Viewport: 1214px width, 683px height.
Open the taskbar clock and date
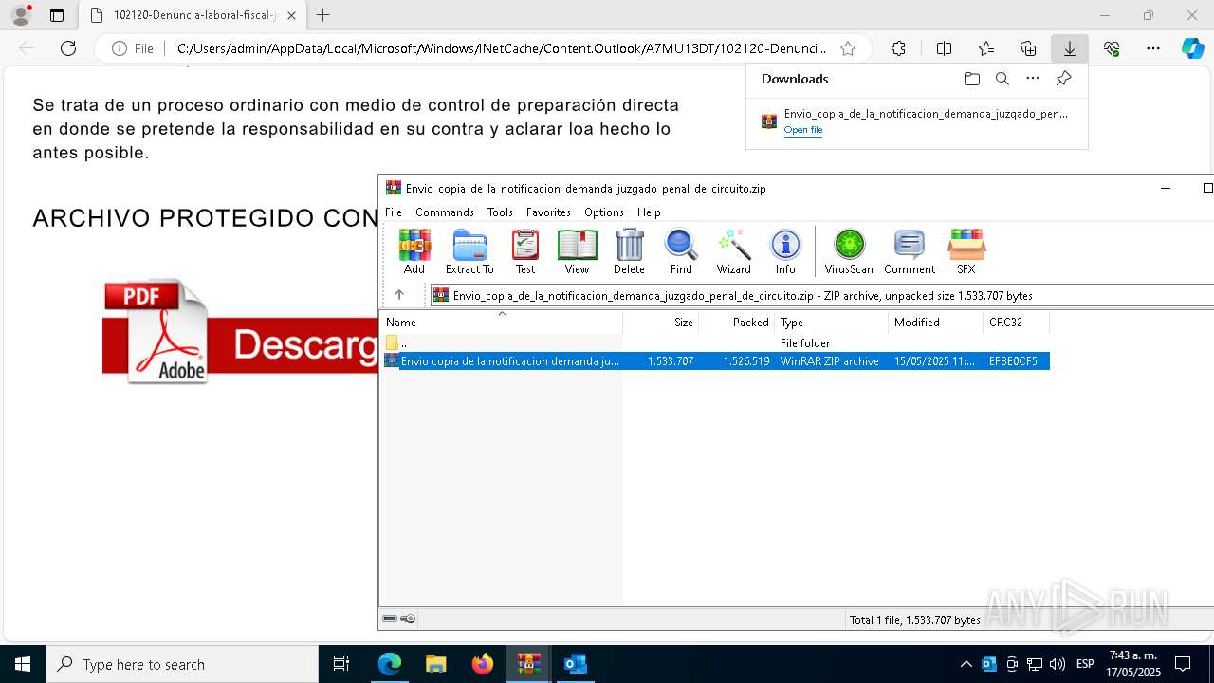click(x=1133, y=664)
